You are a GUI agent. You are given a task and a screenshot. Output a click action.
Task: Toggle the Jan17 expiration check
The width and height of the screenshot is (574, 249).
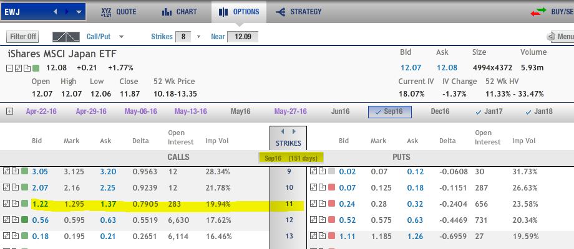coord(478,112)
